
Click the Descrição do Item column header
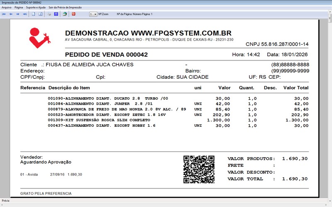tap(69, 88)
